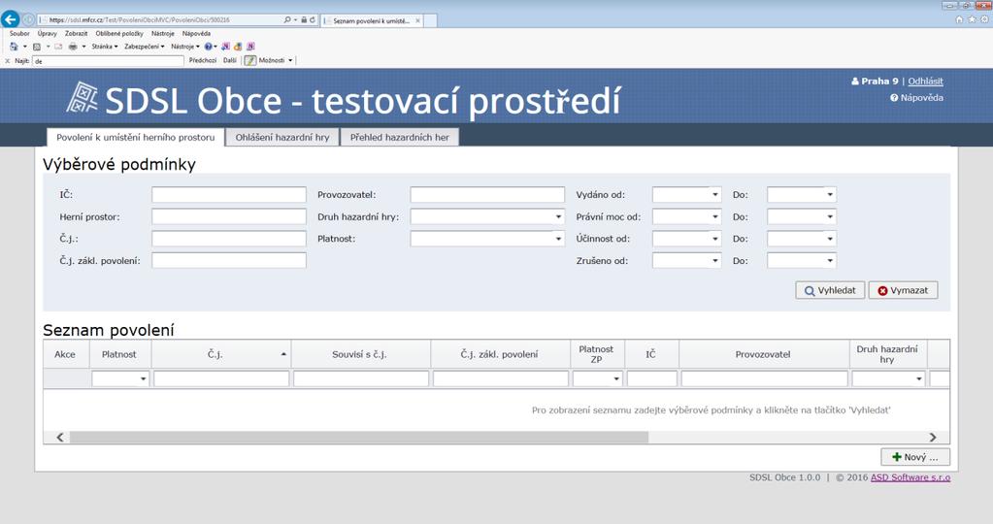This screenshot has height=524, width=993.
Task: Close the 'Seznam povolení k umístě...' browser tab
Action: click(x=418, y=21)
